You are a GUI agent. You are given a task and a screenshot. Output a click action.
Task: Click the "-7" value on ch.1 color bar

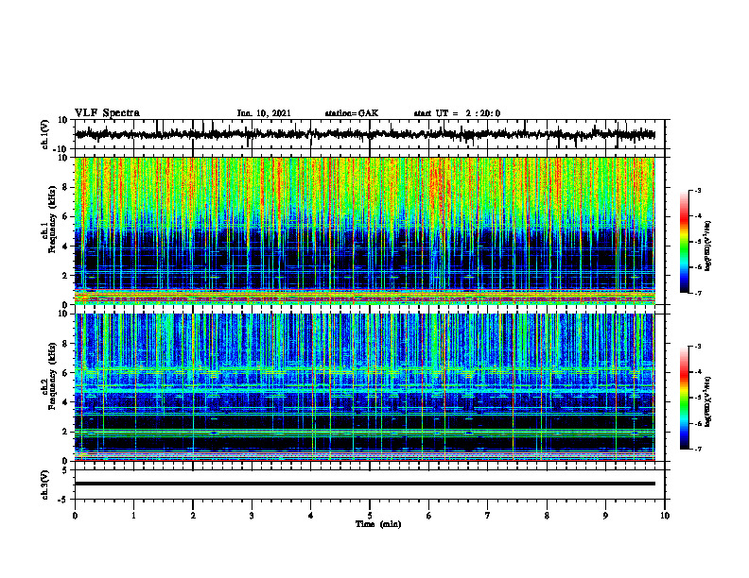click(697, 293)
